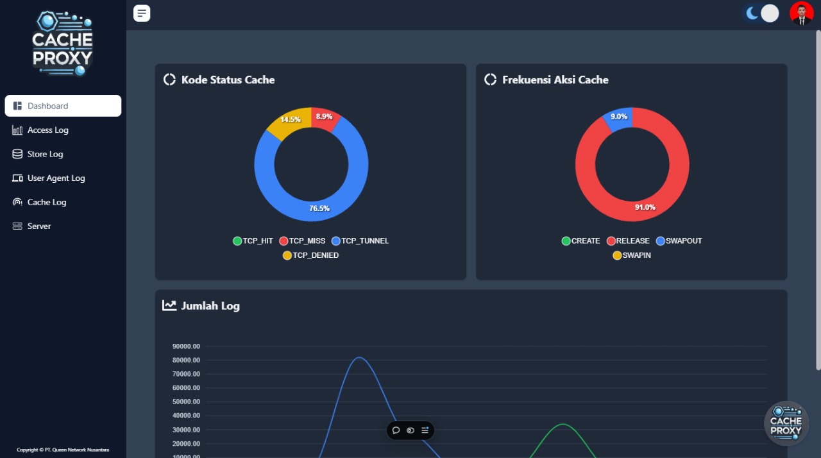Viewport: 821px width, 458px height.
Task: Collapse the sidebar with the hamburger button
Action: tap(142, 13)
